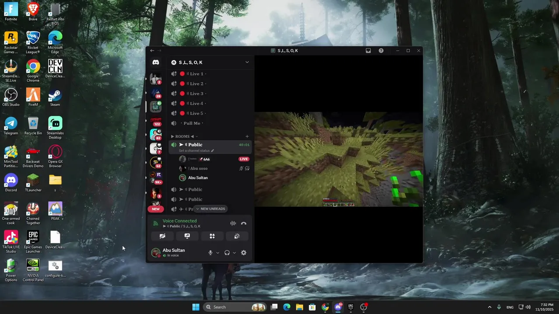The width and height of the screenshot is (559, 314).
Task: Click the Windows taskbar Search box
Action: tap(235, 307)
